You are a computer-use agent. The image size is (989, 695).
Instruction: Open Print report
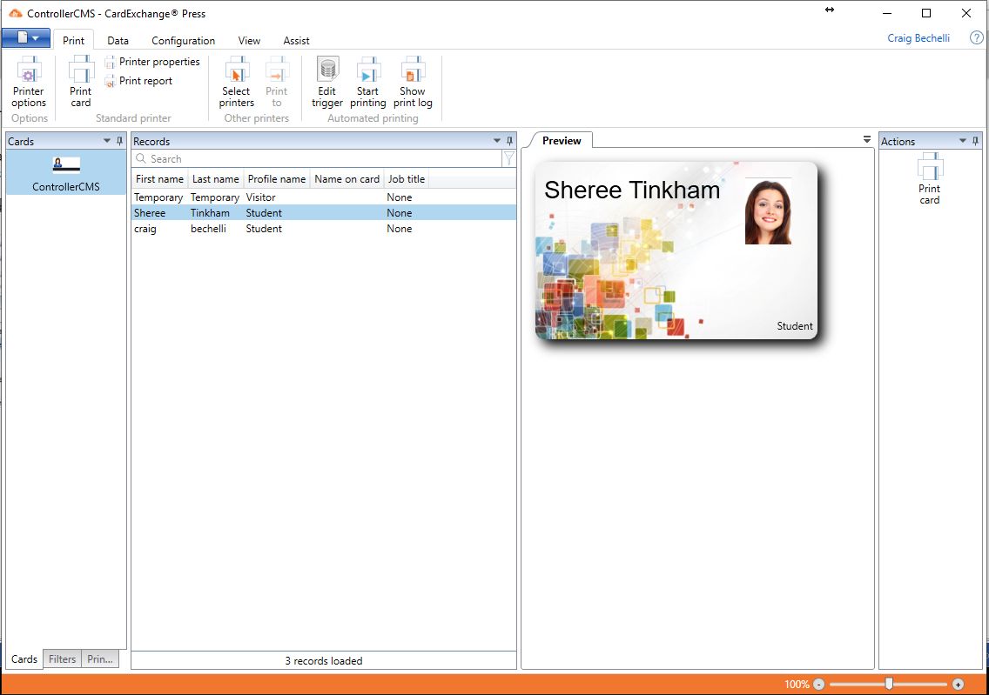pyautogui.click(x=138, y=81)
